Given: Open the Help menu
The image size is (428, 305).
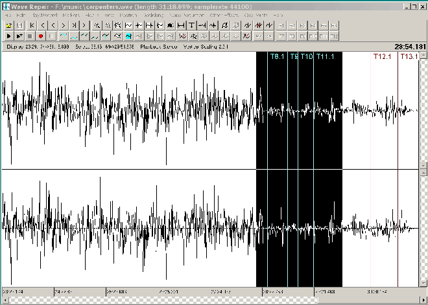Looking at the screenshot, I should click(x=278, y=14).
